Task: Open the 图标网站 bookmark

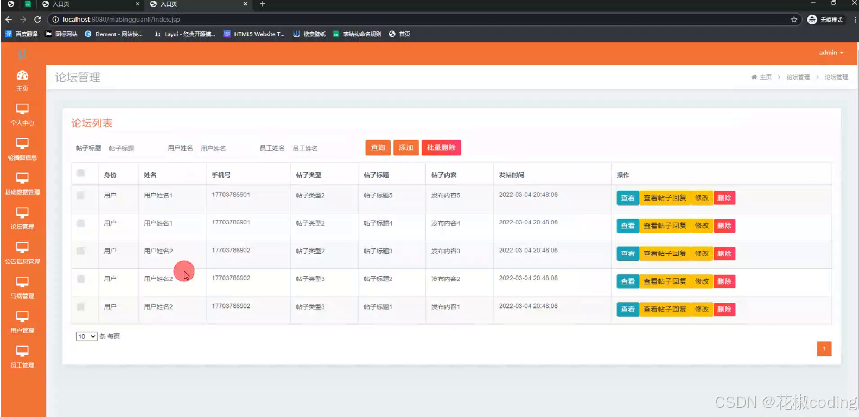Action: pyautogui.click(x=61, y=34)
